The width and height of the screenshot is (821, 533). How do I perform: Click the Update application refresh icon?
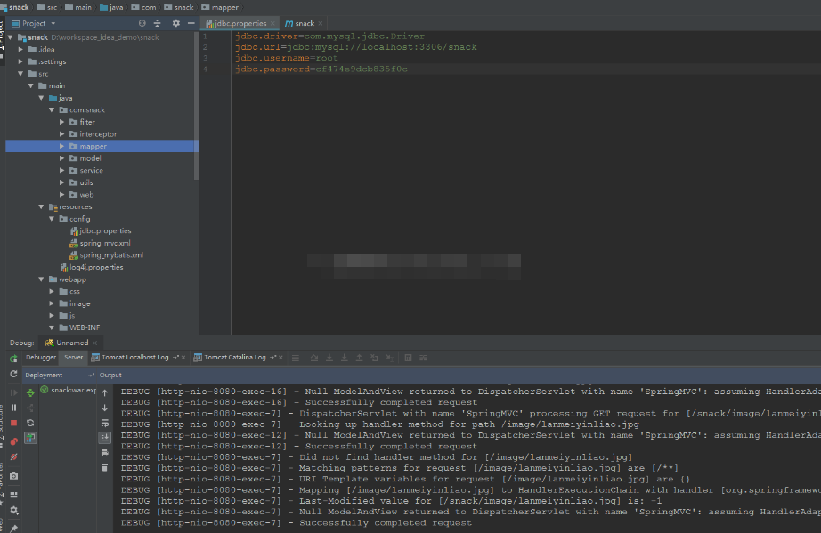pos(13,374)
